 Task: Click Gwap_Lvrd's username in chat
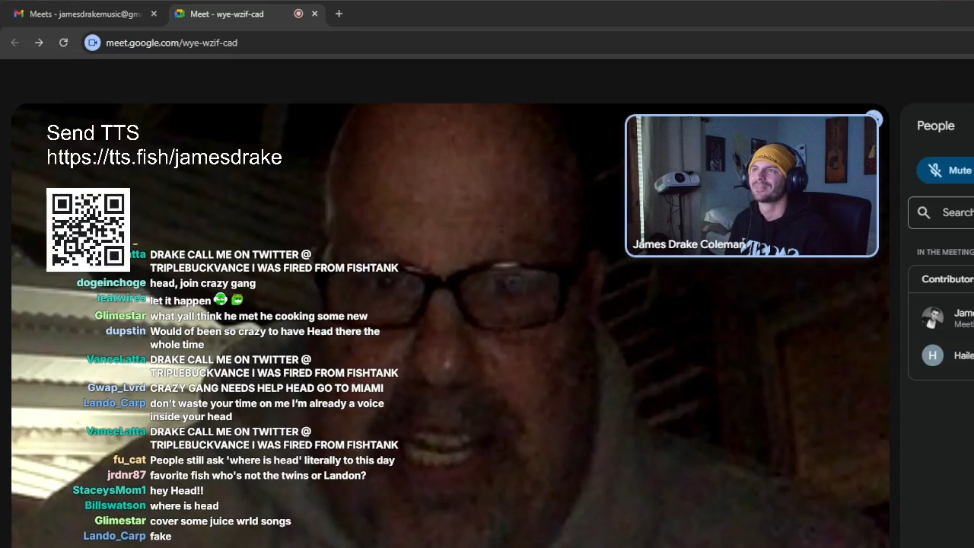(x=116, y=388)
